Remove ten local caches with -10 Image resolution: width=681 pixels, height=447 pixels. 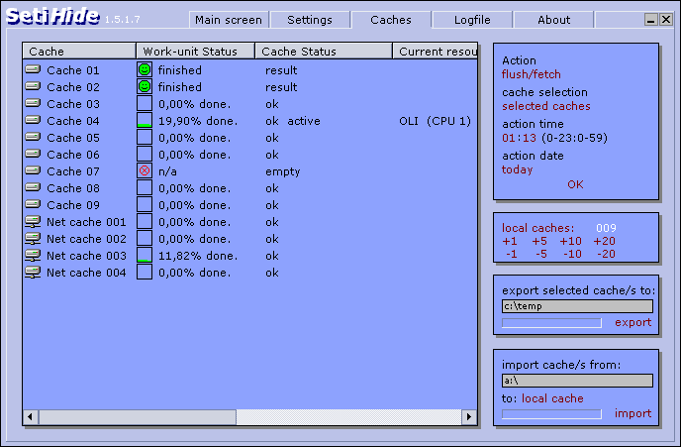tap(572, 254)
